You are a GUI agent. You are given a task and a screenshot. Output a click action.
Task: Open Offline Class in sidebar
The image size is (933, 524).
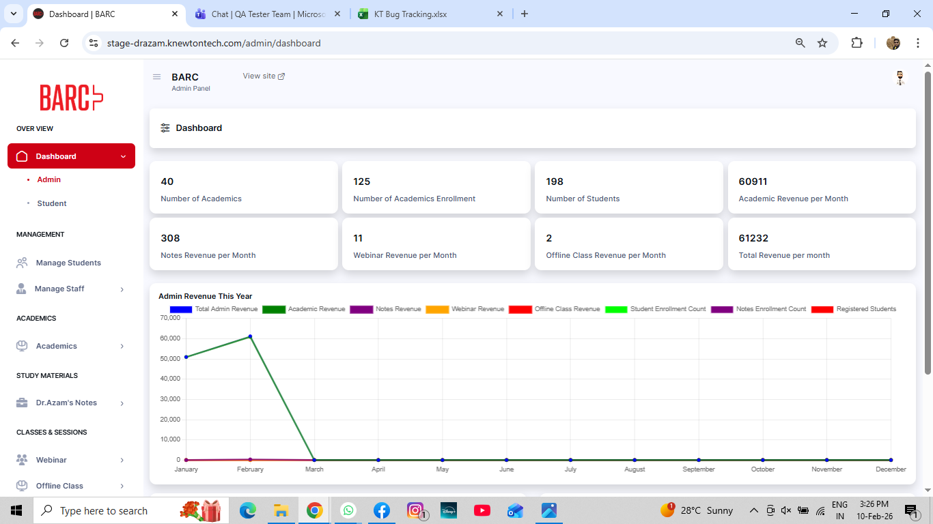[59, 486]
